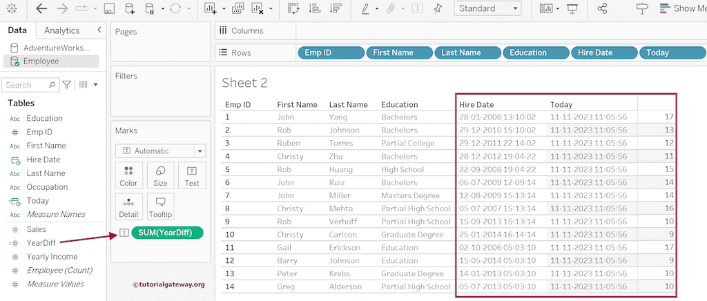
Task: Sort ascending using toolbar icon
Action: [314, 9]
